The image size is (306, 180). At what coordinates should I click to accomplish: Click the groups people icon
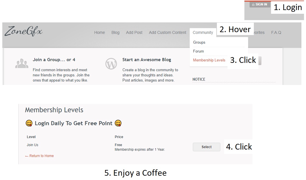coord(22,63)
